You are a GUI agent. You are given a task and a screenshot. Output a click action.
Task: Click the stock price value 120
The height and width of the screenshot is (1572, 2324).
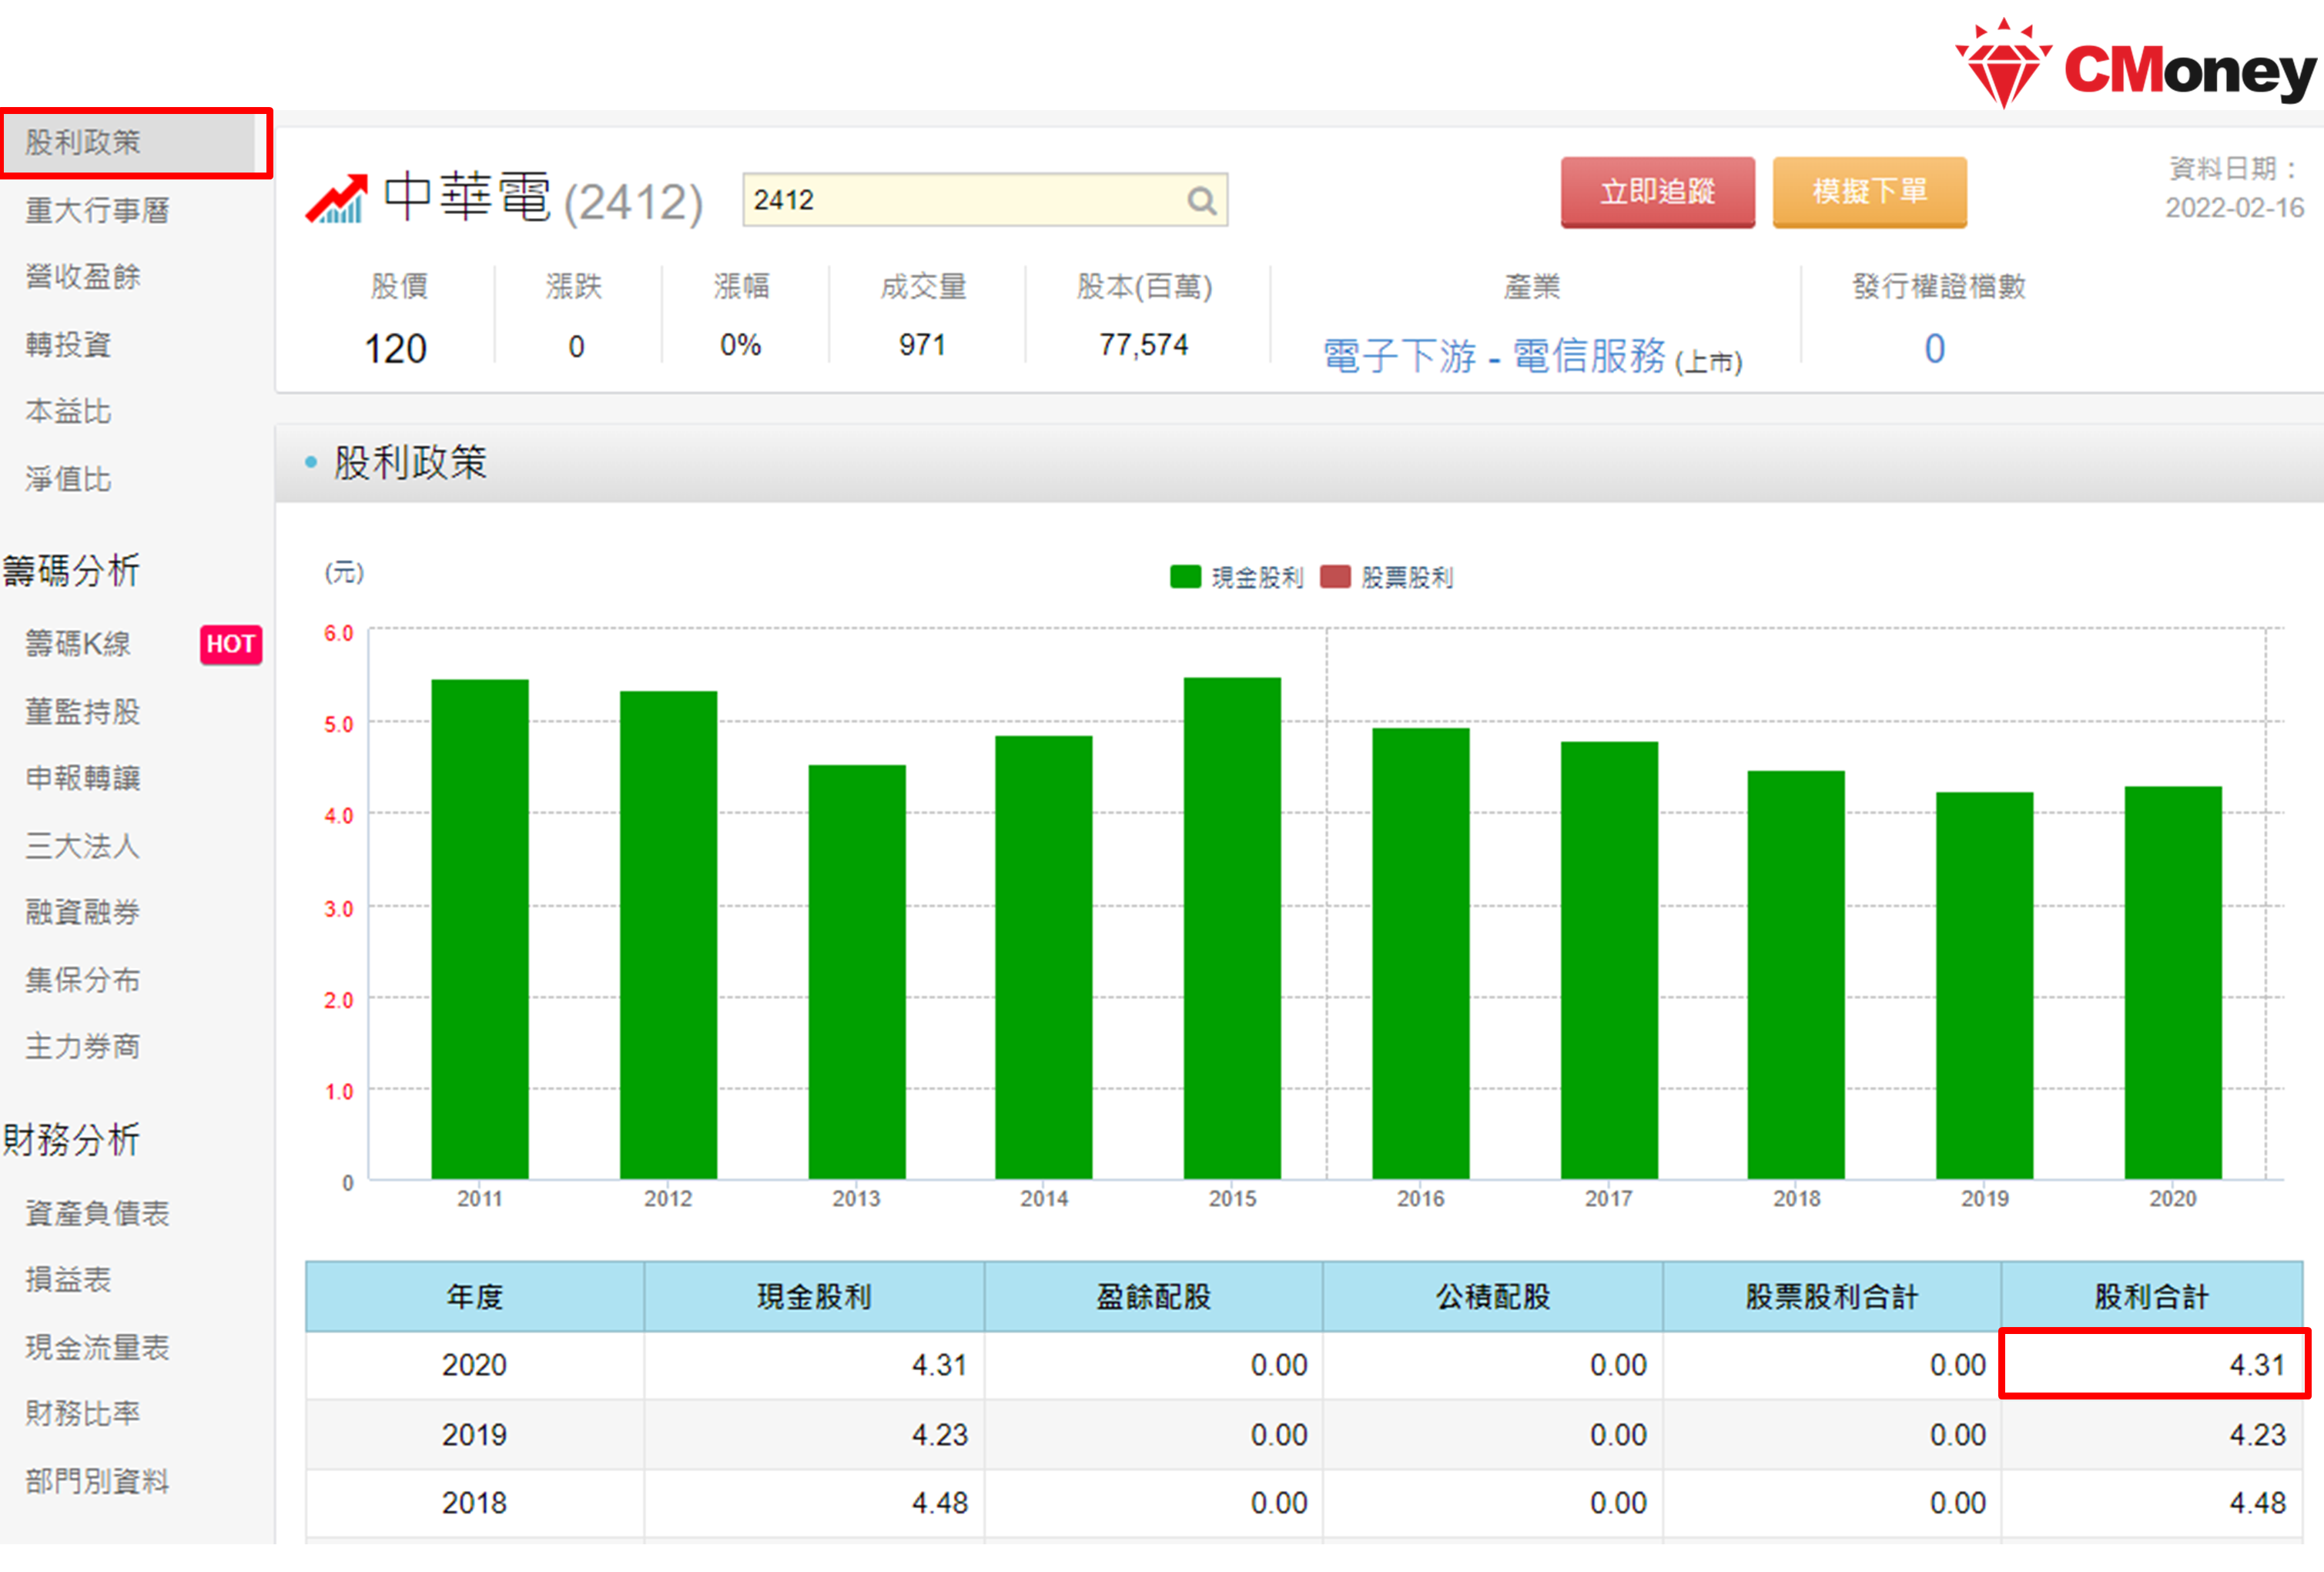(x=395, y=349)
